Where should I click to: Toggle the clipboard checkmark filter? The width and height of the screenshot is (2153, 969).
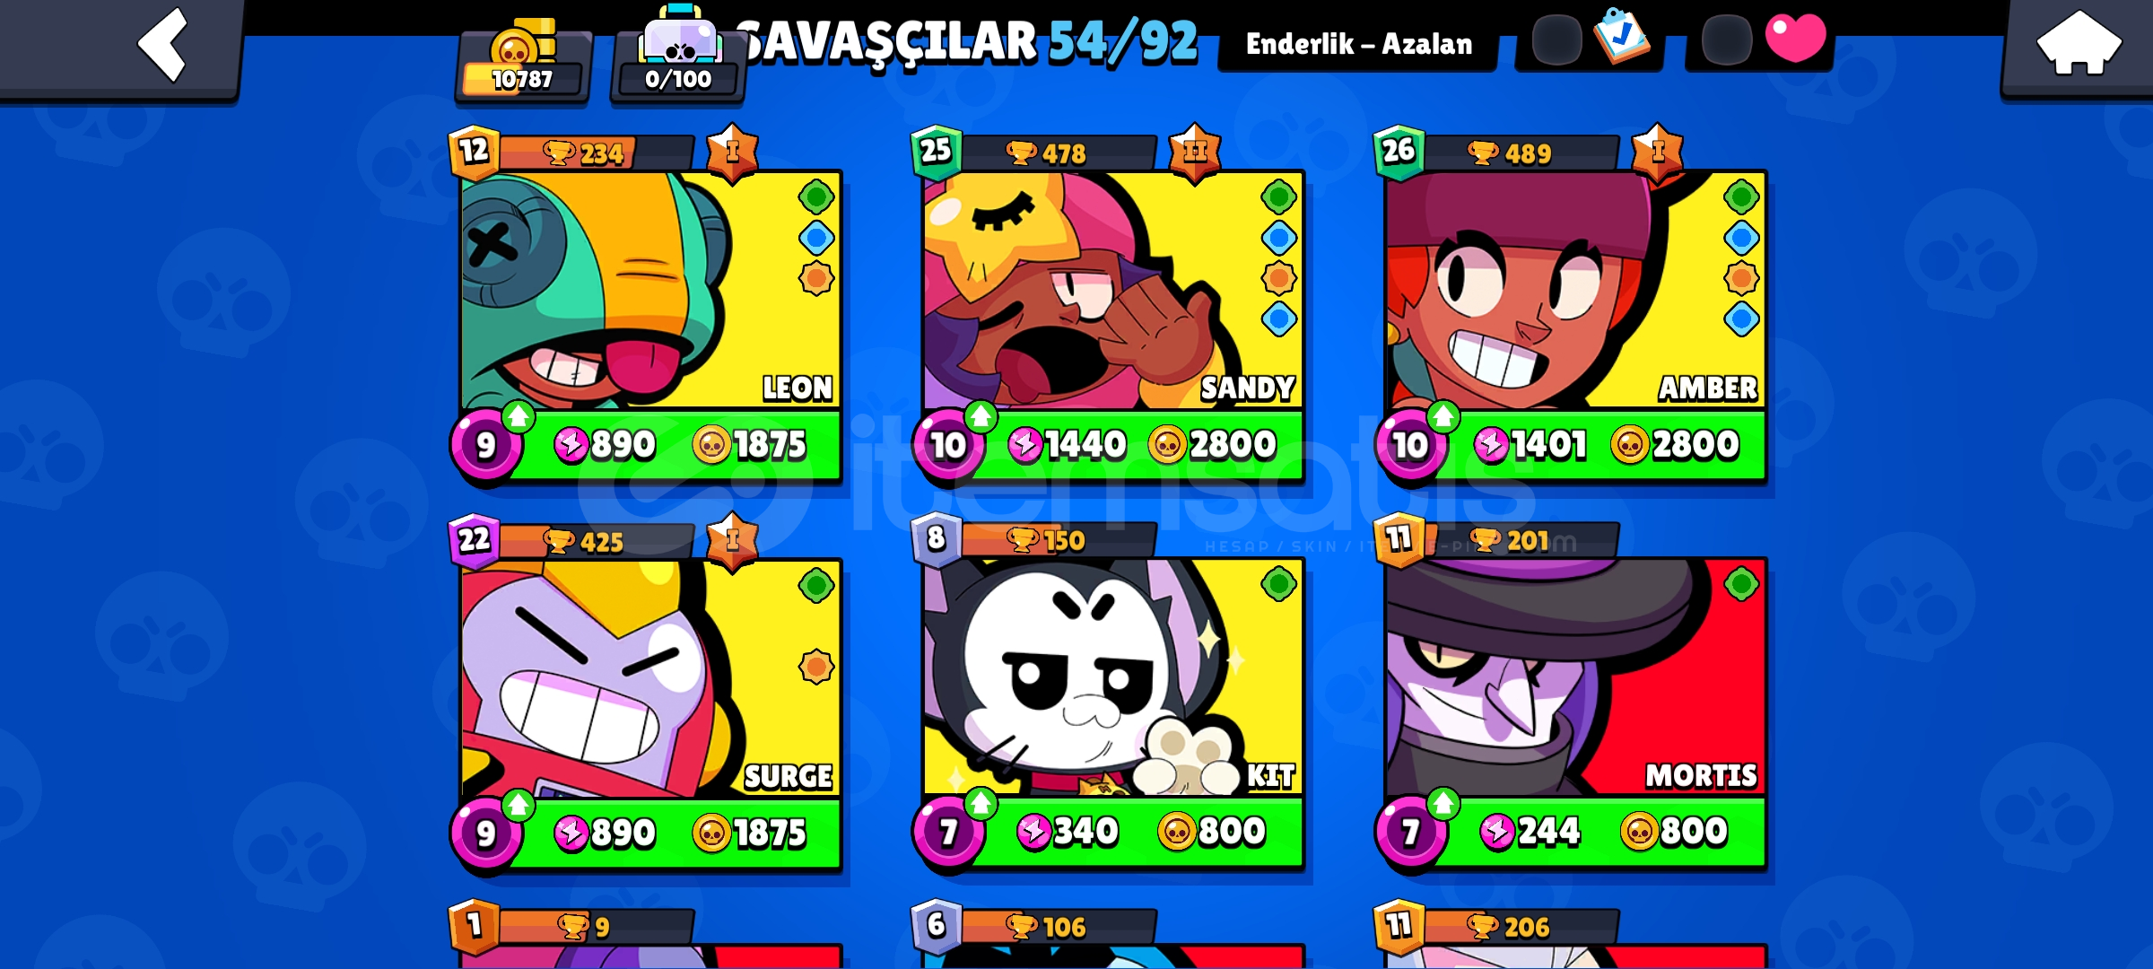click(x=1621, y=36)
